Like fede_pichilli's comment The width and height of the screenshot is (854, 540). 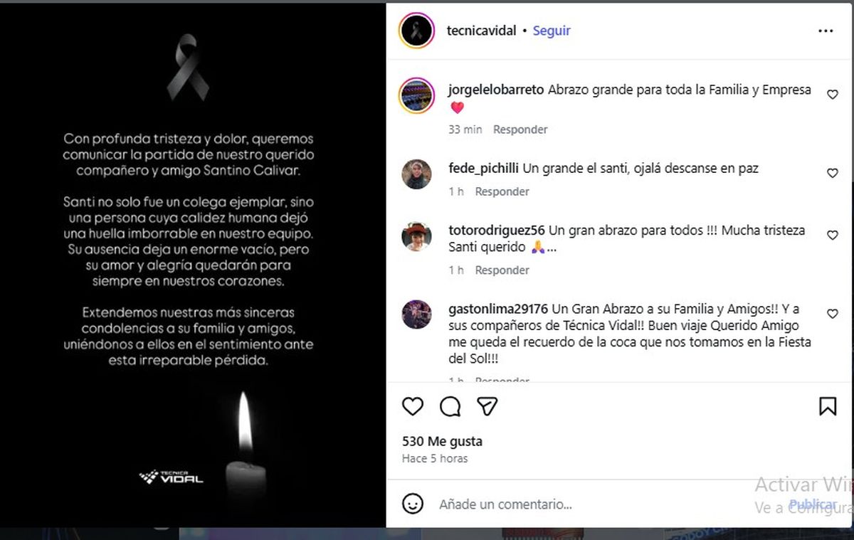[832, 174]
